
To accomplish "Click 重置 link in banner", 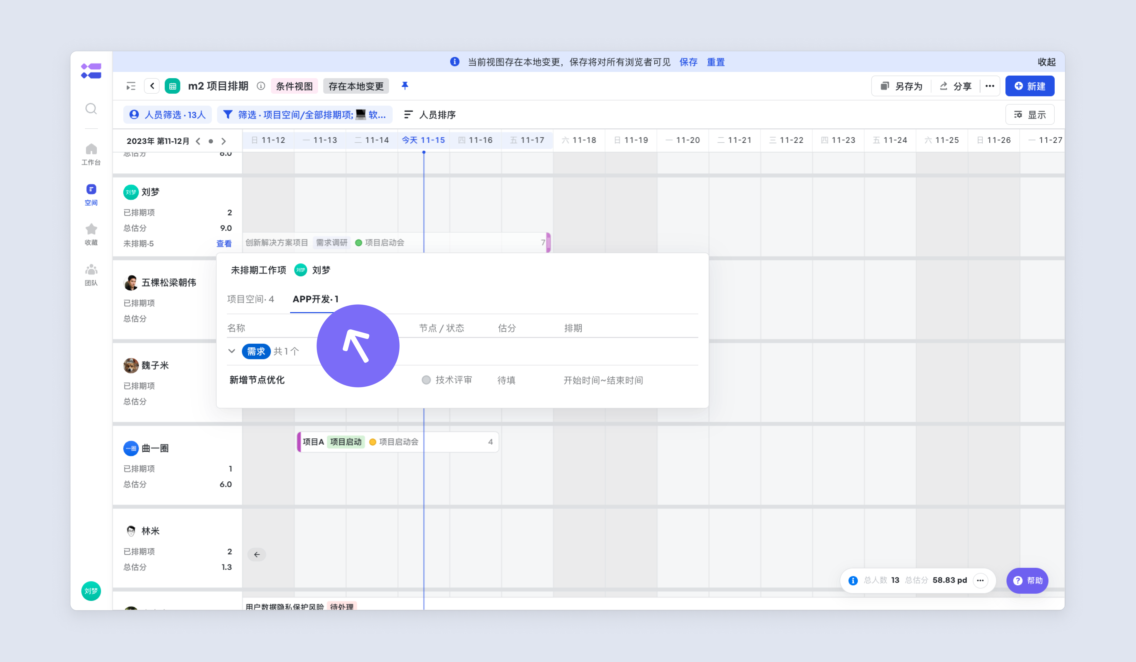I will pos(716,62).
